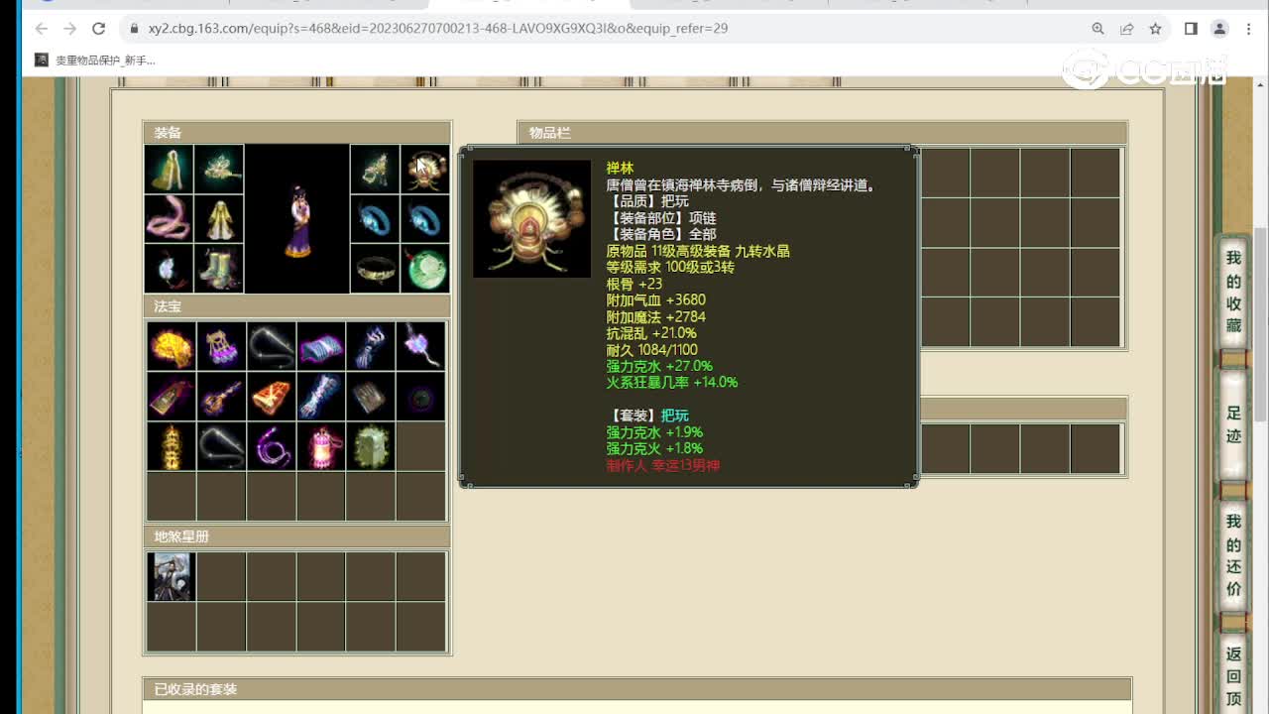This screenshot has height=714, width=1269.
Task: Select the yellow robe equipment icon
Action: [x=219, y=219]
